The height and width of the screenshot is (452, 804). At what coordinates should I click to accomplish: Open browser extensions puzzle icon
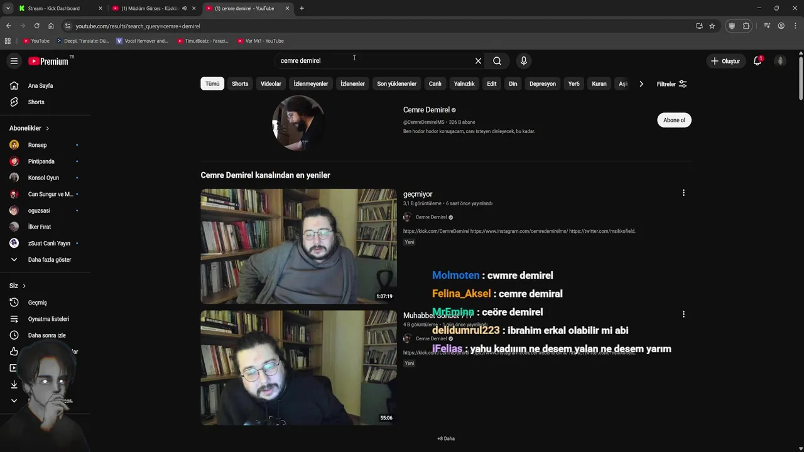click(746, 26)
